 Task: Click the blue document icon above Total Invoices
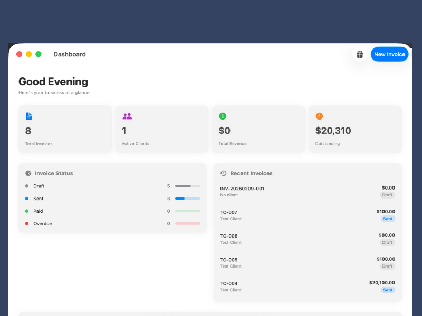pos(29,116)
